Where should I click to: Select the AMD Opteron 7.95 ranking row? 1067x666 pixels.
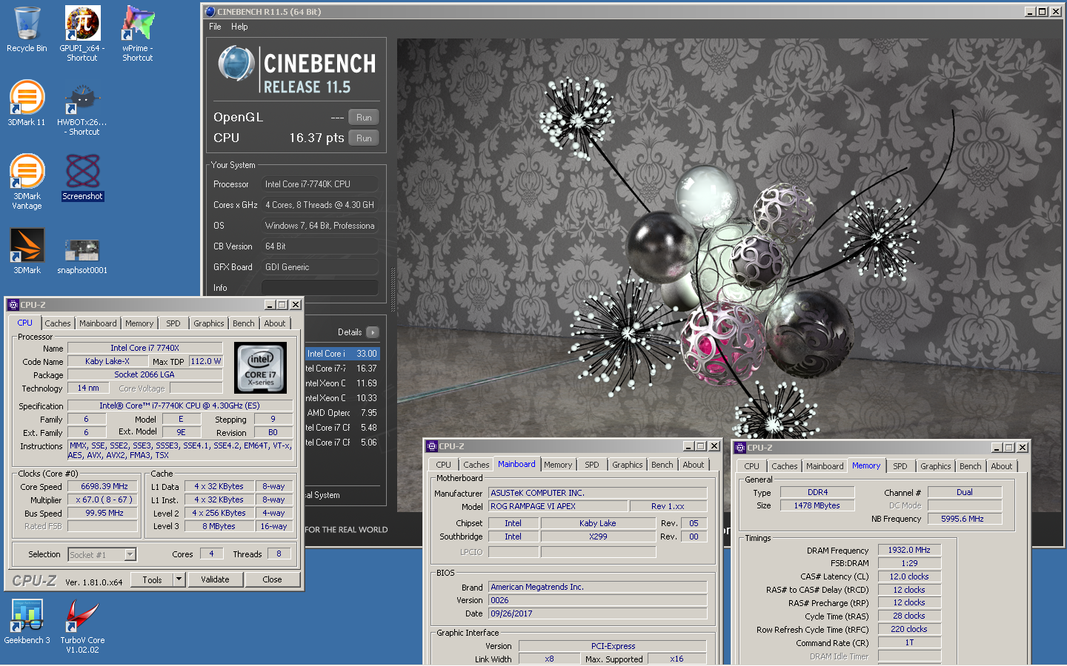(x=342, y=413)
